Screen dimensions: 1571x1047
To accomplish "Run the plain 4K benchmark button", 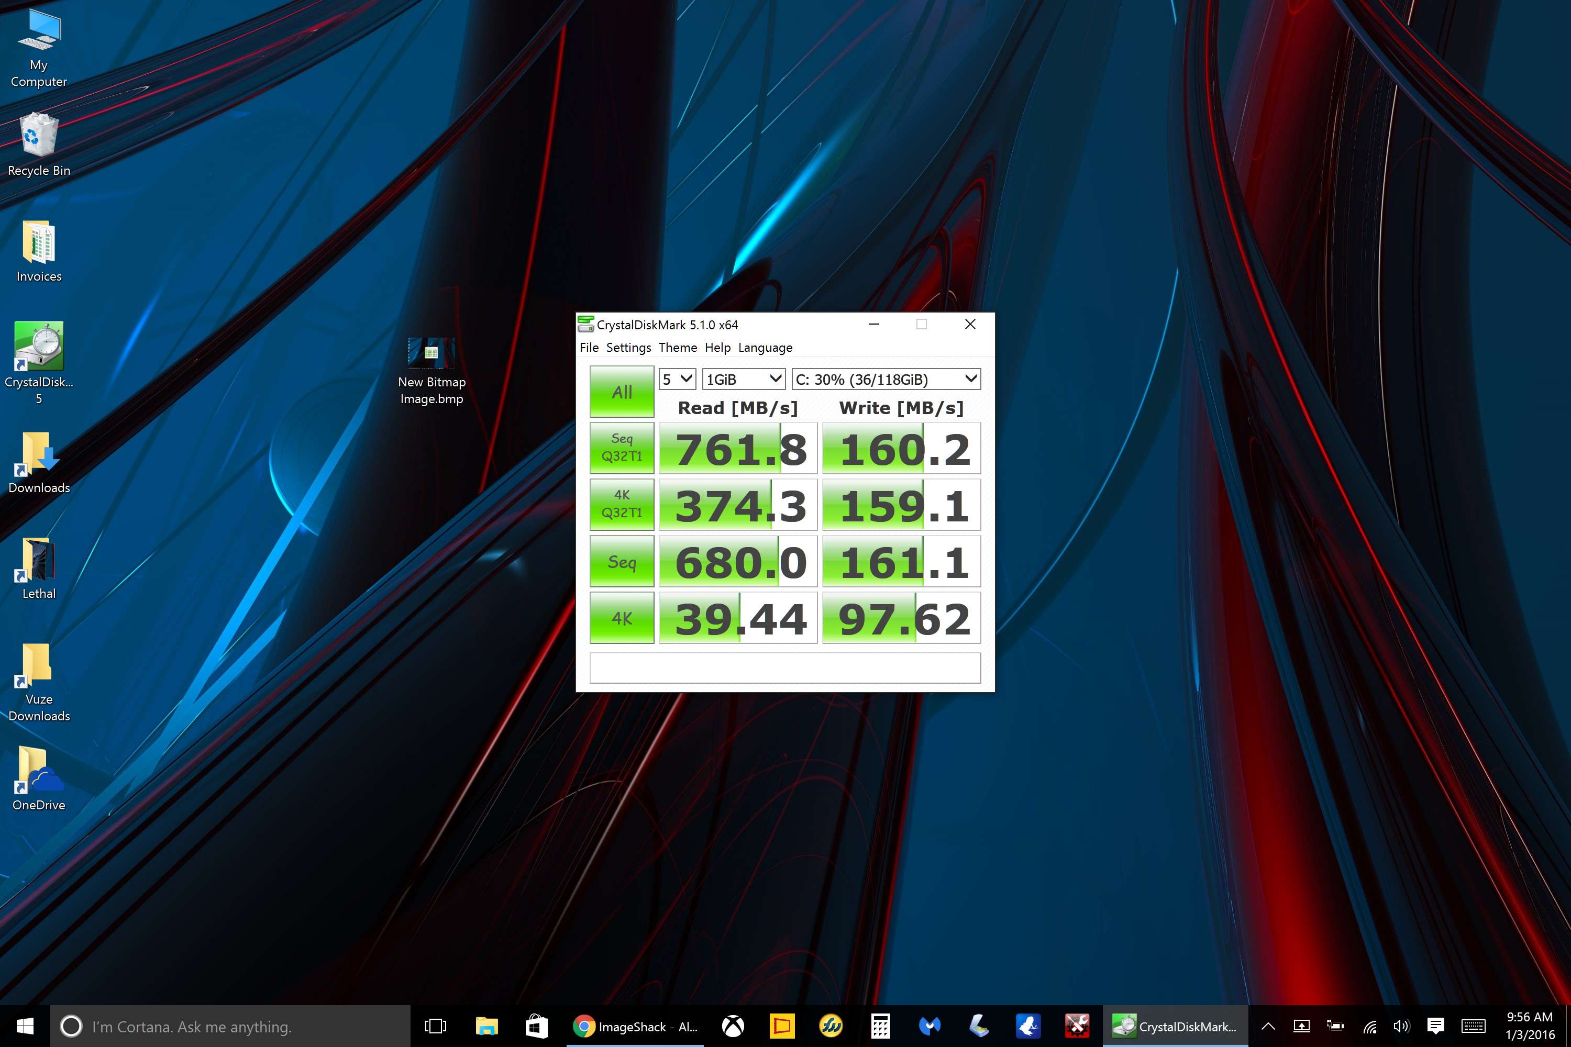I will [622, 618].
